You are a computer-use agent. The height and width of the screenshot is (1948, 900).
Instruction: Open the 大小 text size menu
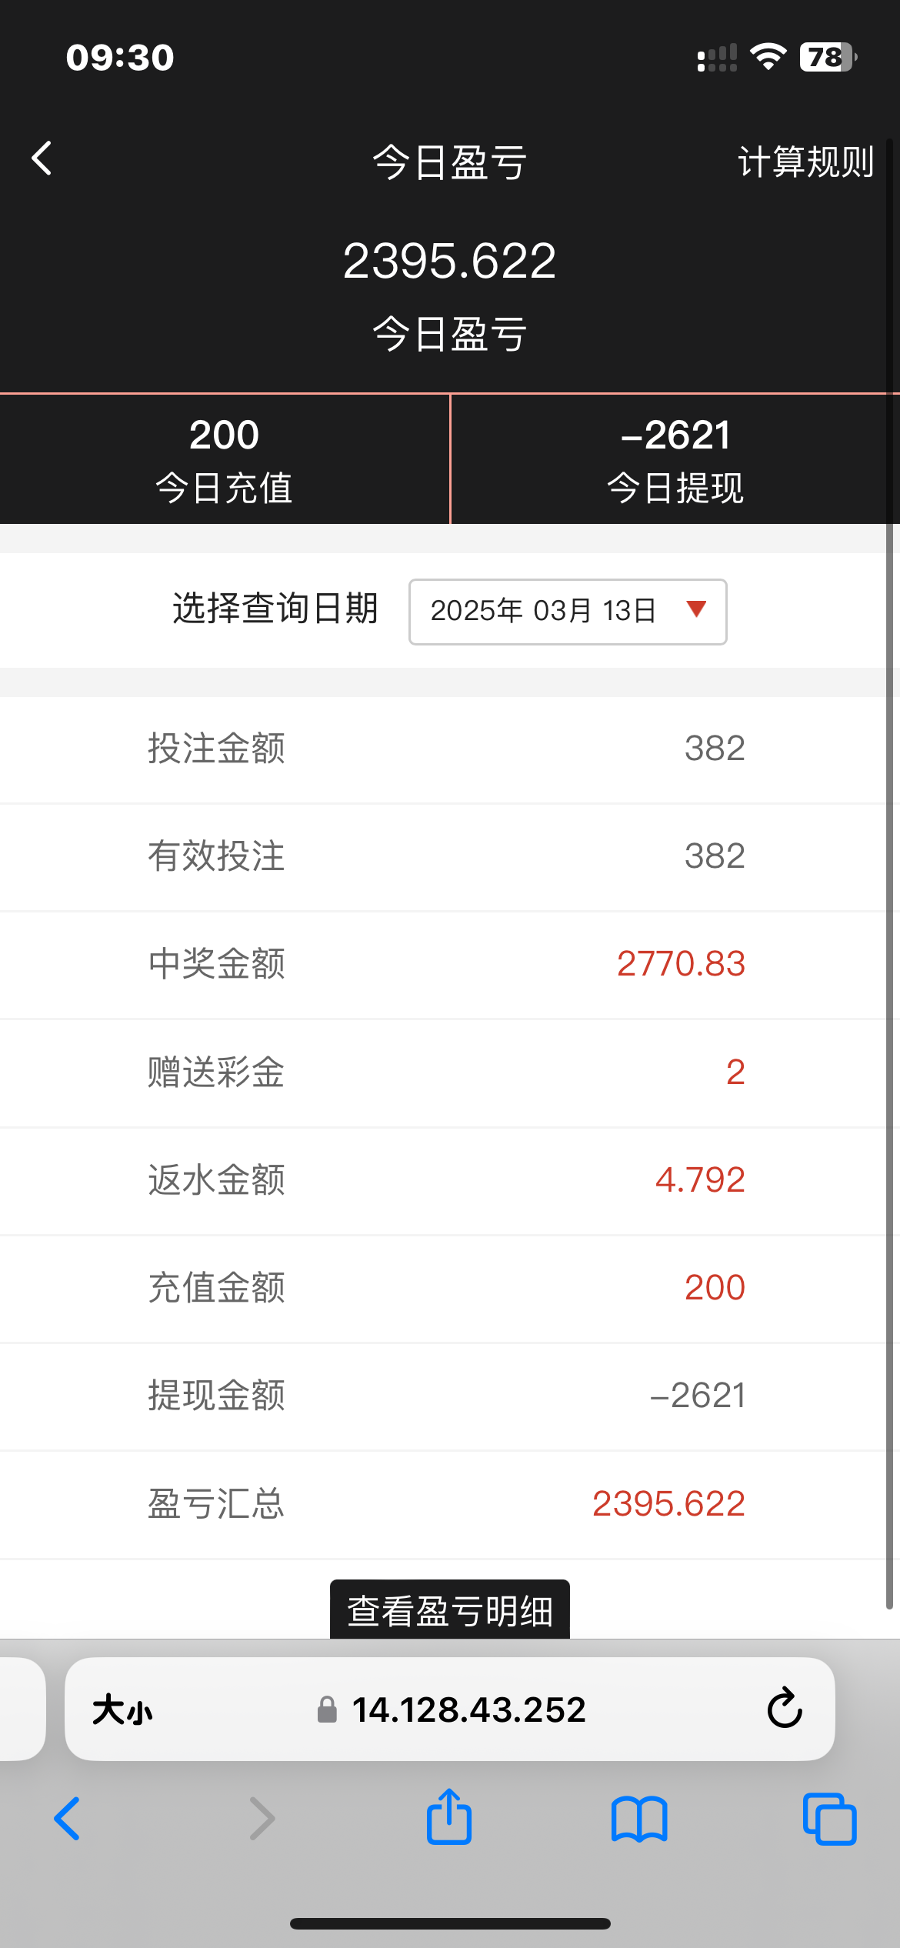tap(122, 1711)
